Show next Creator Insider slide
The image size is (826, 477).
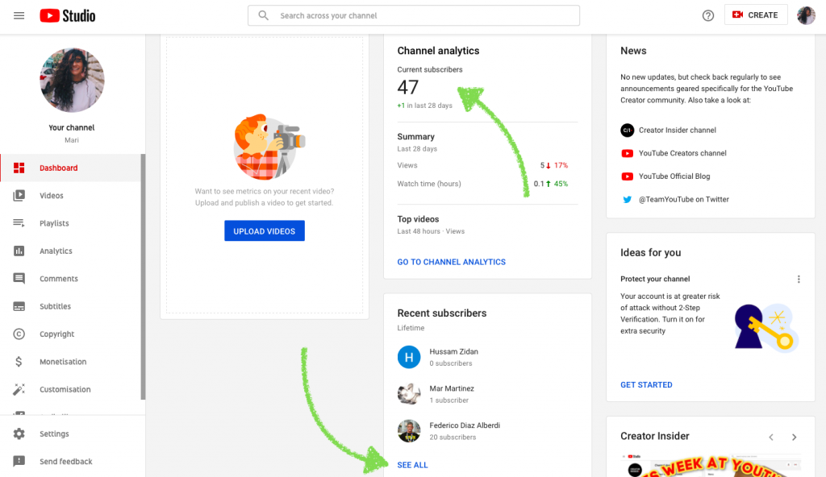pos(795,436)
